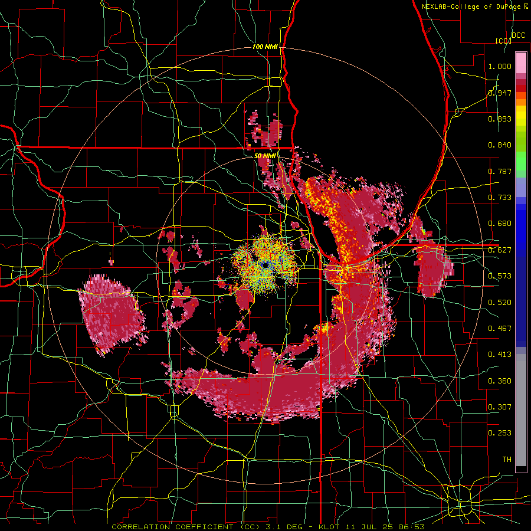Click the 0.520 legend value
Viewport: 531px width, 531px height.
click(x=500, y=303)
